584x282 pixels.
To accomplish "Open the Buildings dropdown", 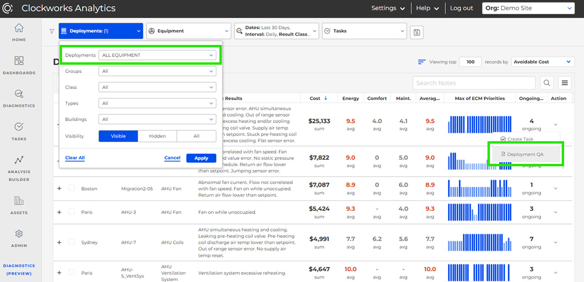I will pyautogui.click(x=157, y=120).
